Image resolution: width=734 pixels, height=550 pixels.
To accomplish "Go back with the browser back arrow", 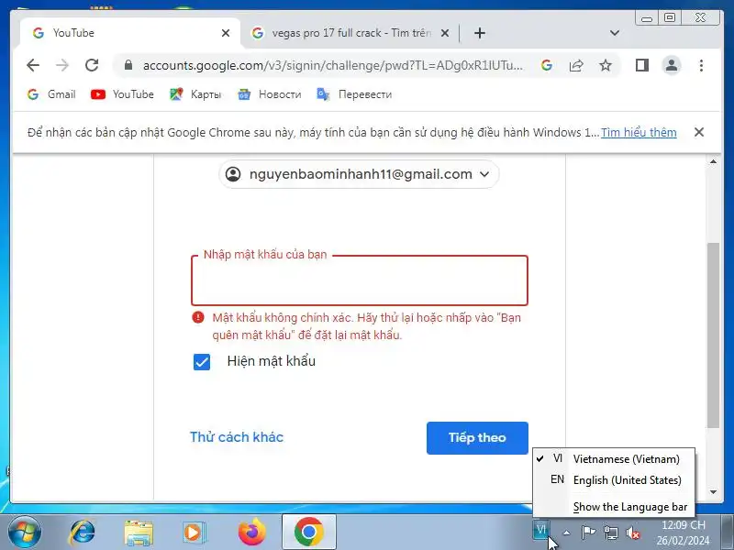I will [x=33, y=65].
